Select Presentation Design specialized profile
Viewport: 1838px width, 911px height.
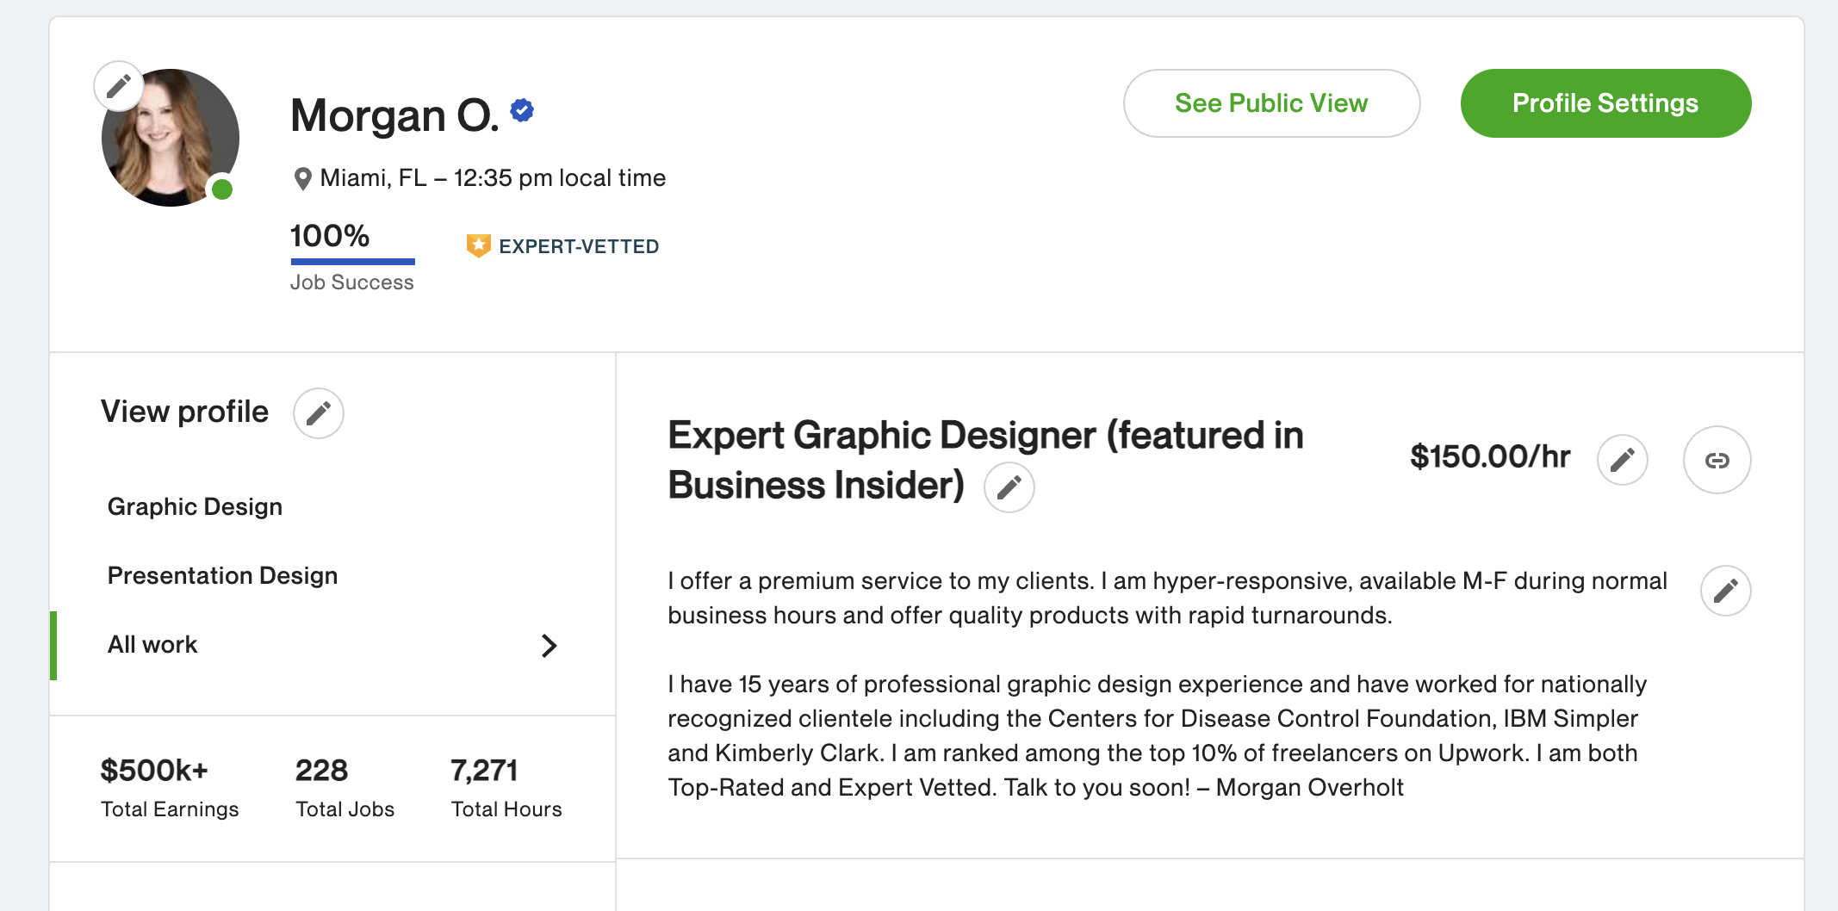[x=222, y=575]
